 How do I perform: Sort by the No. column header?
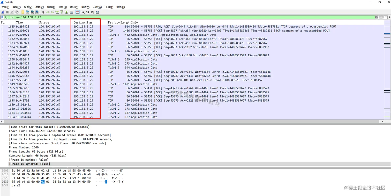pos(8,22)
